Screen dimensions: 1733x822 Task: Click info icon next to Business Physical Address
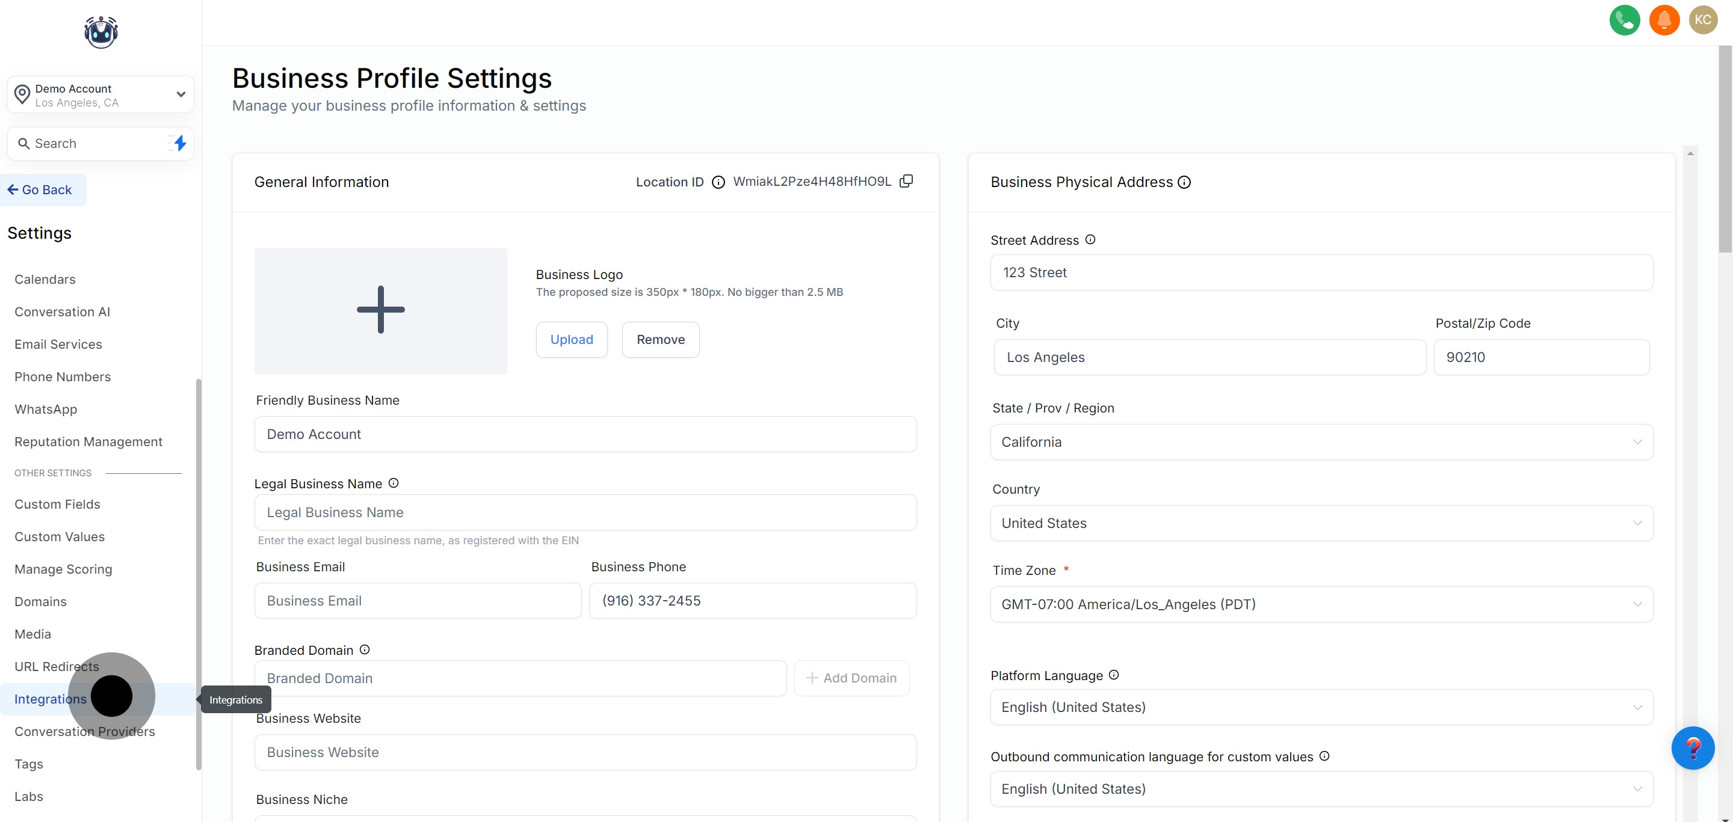[x=1184, y=182]
